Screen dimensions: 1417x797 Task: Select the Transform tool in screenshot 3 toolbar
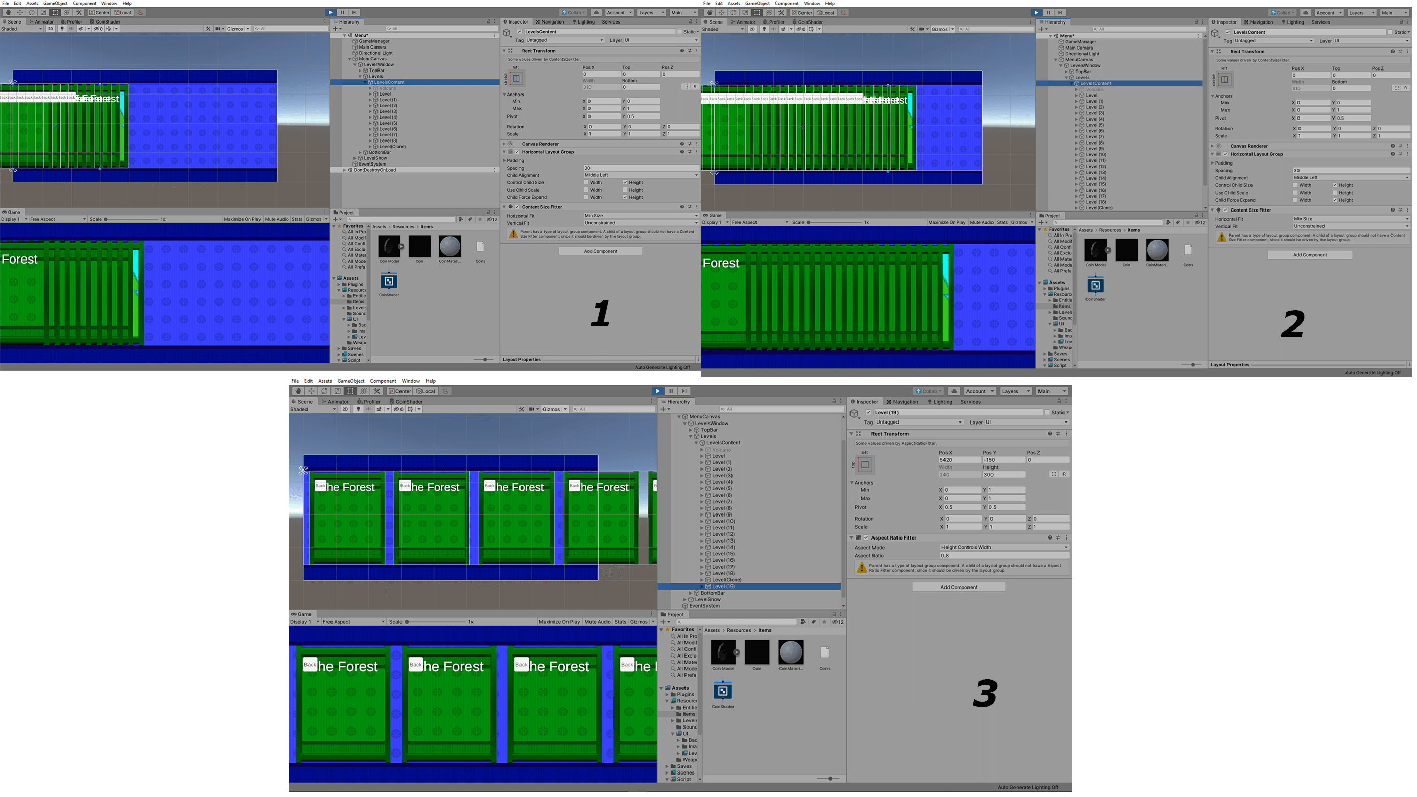(x=364, y=391)
